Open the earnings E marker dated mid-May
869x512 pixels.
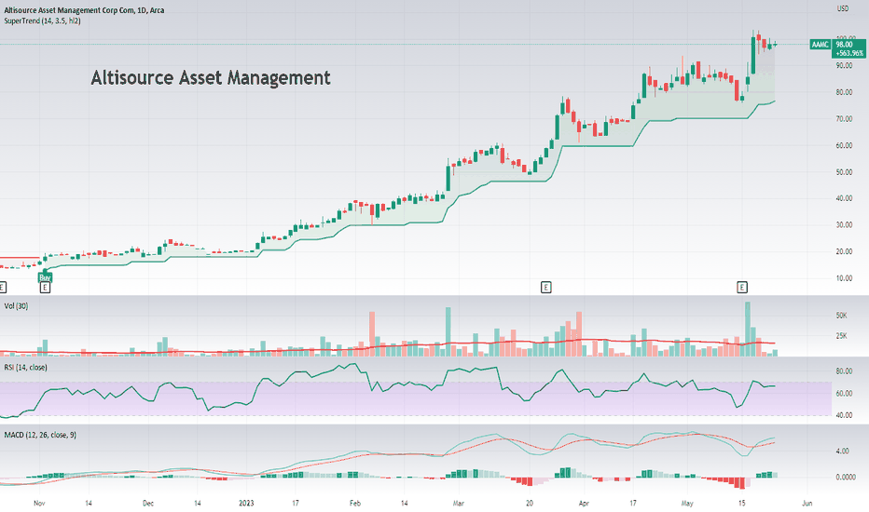tap(742, 288)
